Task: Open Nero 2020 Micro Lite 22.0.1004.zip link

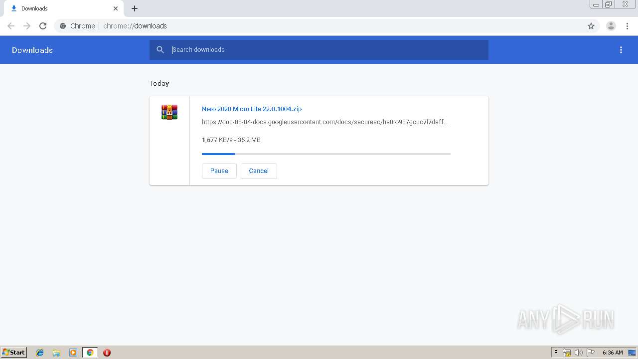Action: pyautogui.click(x=252, y=109)
